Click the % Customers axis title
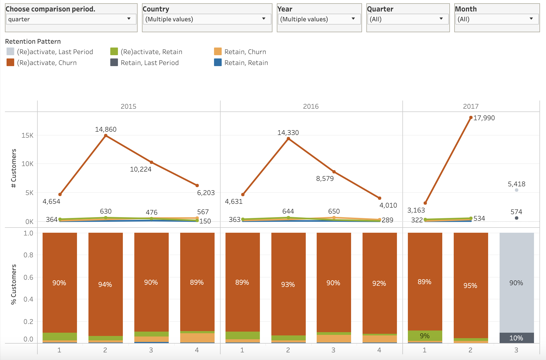The height and width of the screenshot is (360, 546). pyautogui.click(x=14, y=284)
